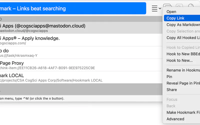Select Reveal Page in Pinboard menu item
The height and width of the screenshot is (125, 200).
point(182,83)
